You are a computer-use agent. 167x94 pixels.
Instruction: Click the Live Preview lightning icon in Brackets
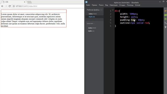click(165, 11)
